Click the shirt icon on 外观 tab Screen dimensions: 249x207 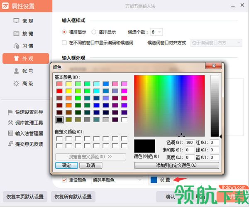(16, 58)
